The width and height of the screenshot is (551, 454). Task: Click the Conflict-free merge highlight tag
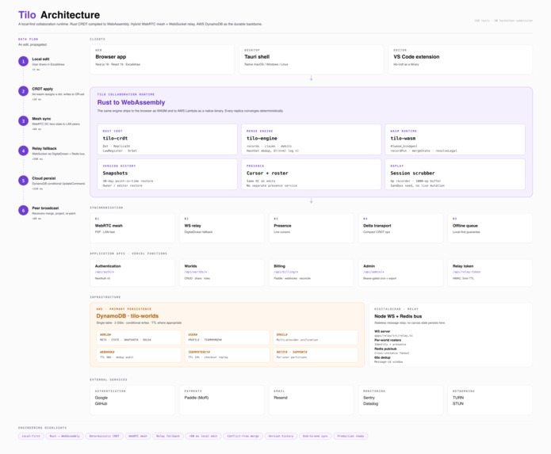pyautogui.click(x=243, y=436)
